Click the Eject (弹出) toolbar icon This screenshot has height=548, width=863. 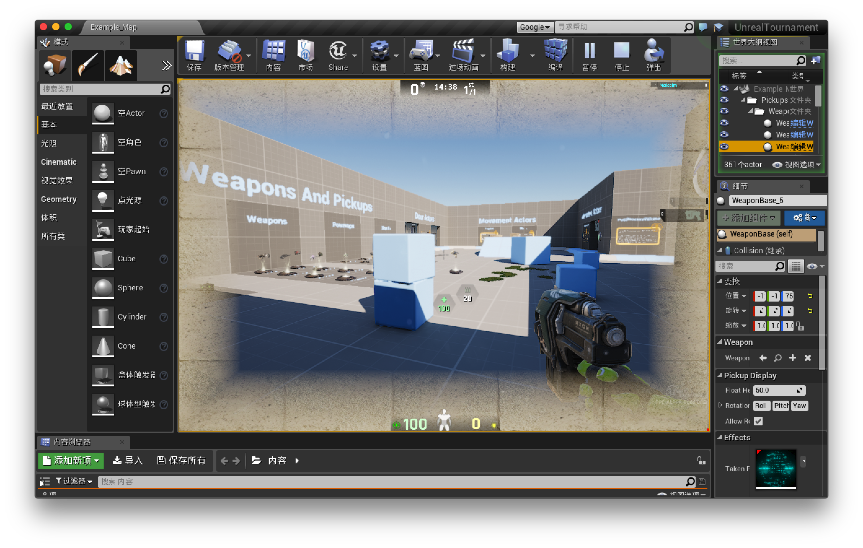(653, 51)
